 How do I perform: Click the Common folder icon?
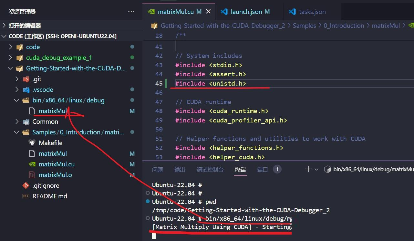pyautogui.click(x=26, y=122)
